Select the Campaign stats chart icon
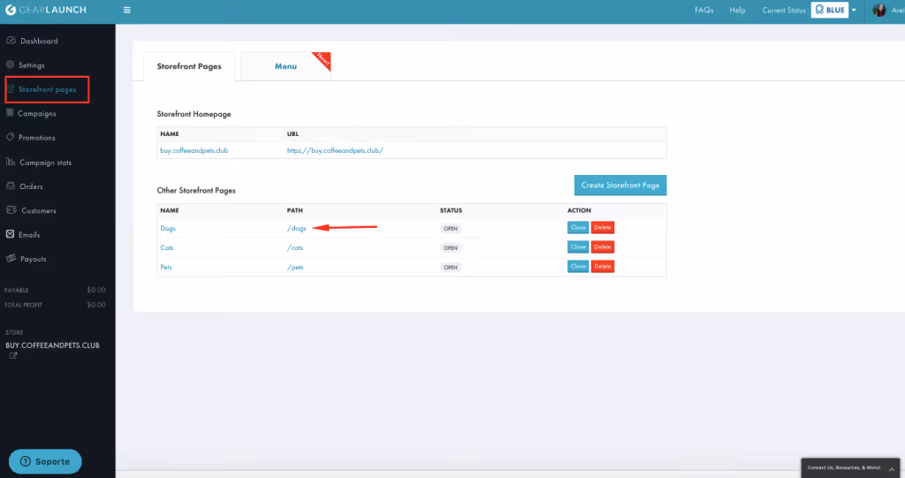This screenshot has width=905, height=478. pyautogui.click(x=11, y=162)
